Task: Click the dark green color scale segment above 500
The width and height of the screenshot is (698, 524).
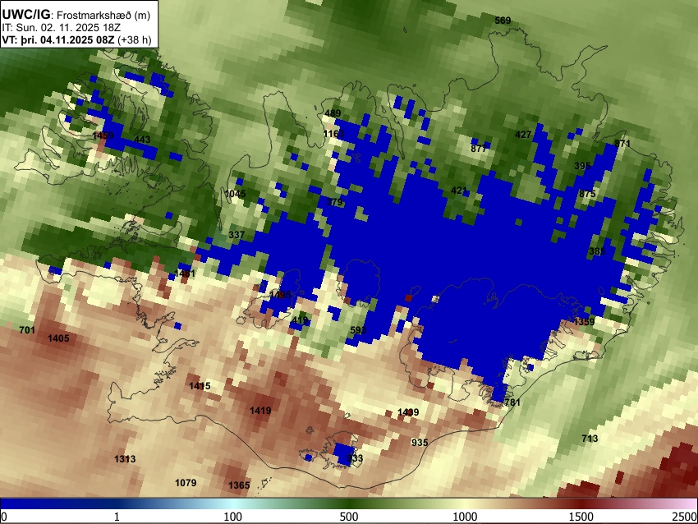Action: [x=349, y=504]
